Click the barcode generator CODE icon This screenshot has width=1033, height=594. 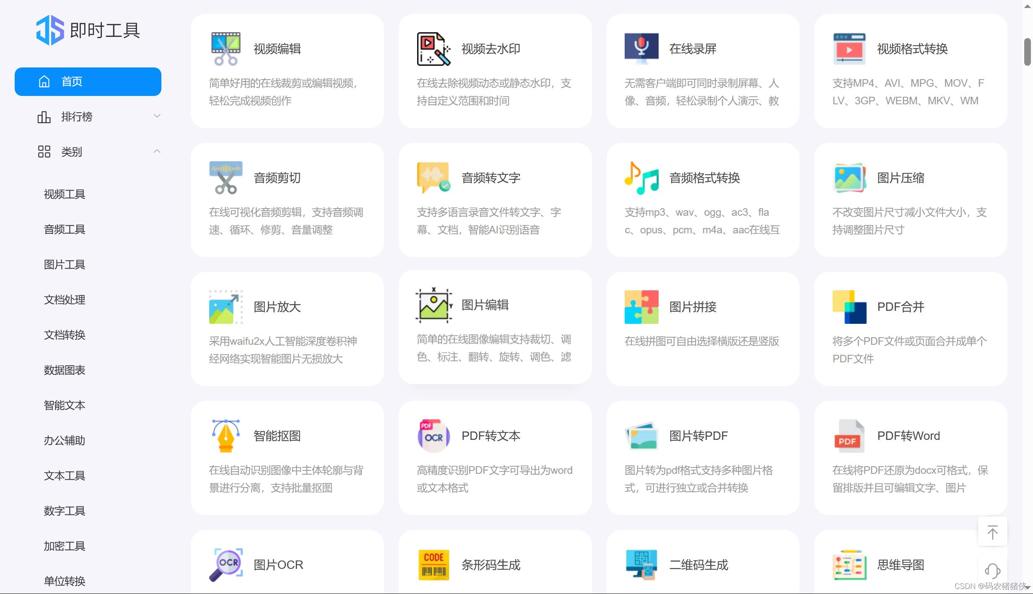tap(433, 565)
